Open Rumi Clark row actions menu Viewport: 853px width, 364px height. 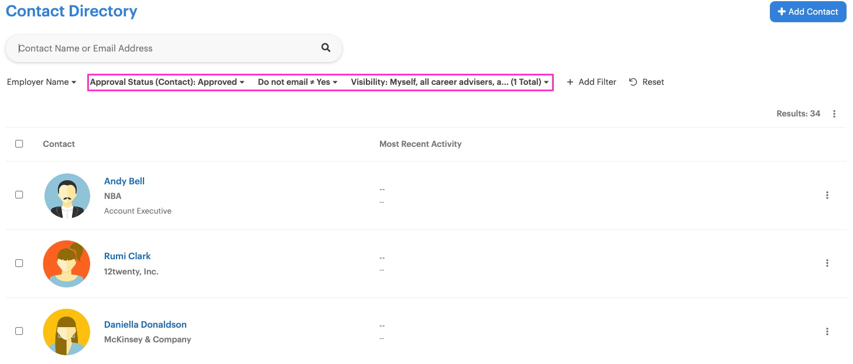point(827,263)
